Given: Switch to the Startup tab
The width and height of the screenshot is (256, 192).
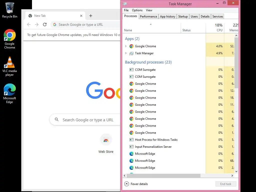Looking at the screenshot, I should 183,16.
